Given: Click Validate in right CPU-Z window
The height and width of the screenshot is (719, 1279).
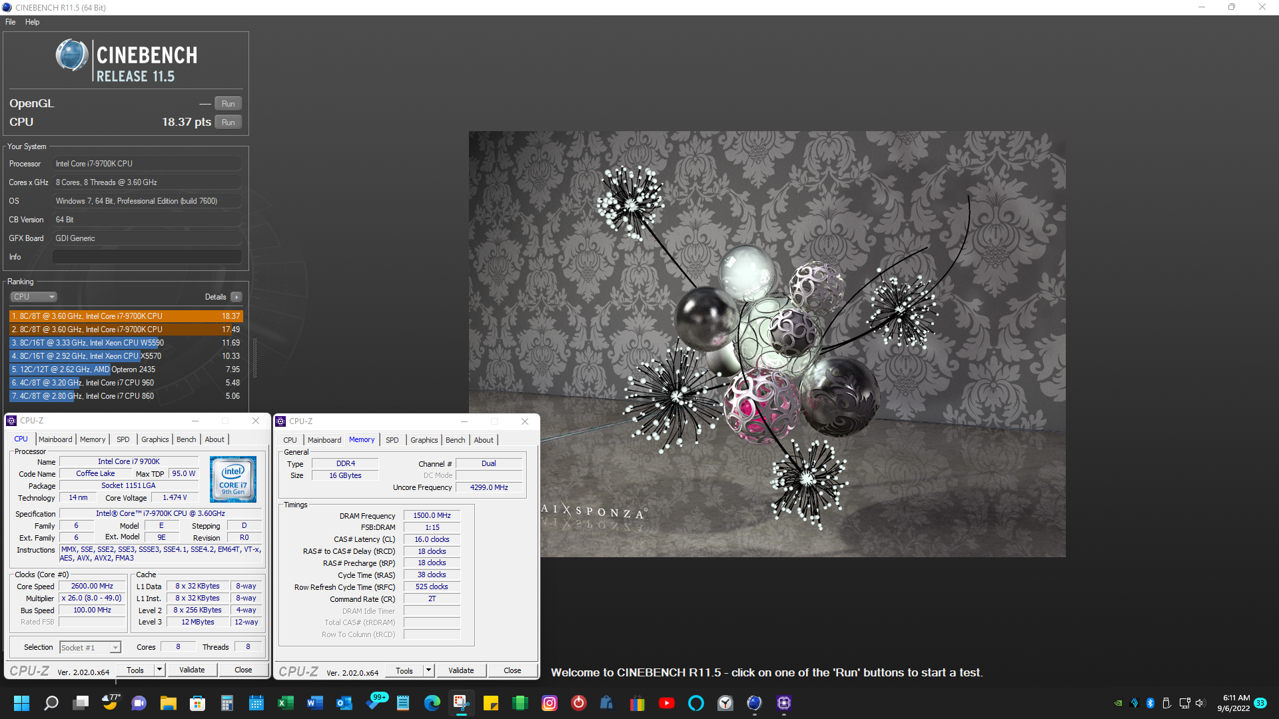Looking at the screenshot, I should (461, 671).
